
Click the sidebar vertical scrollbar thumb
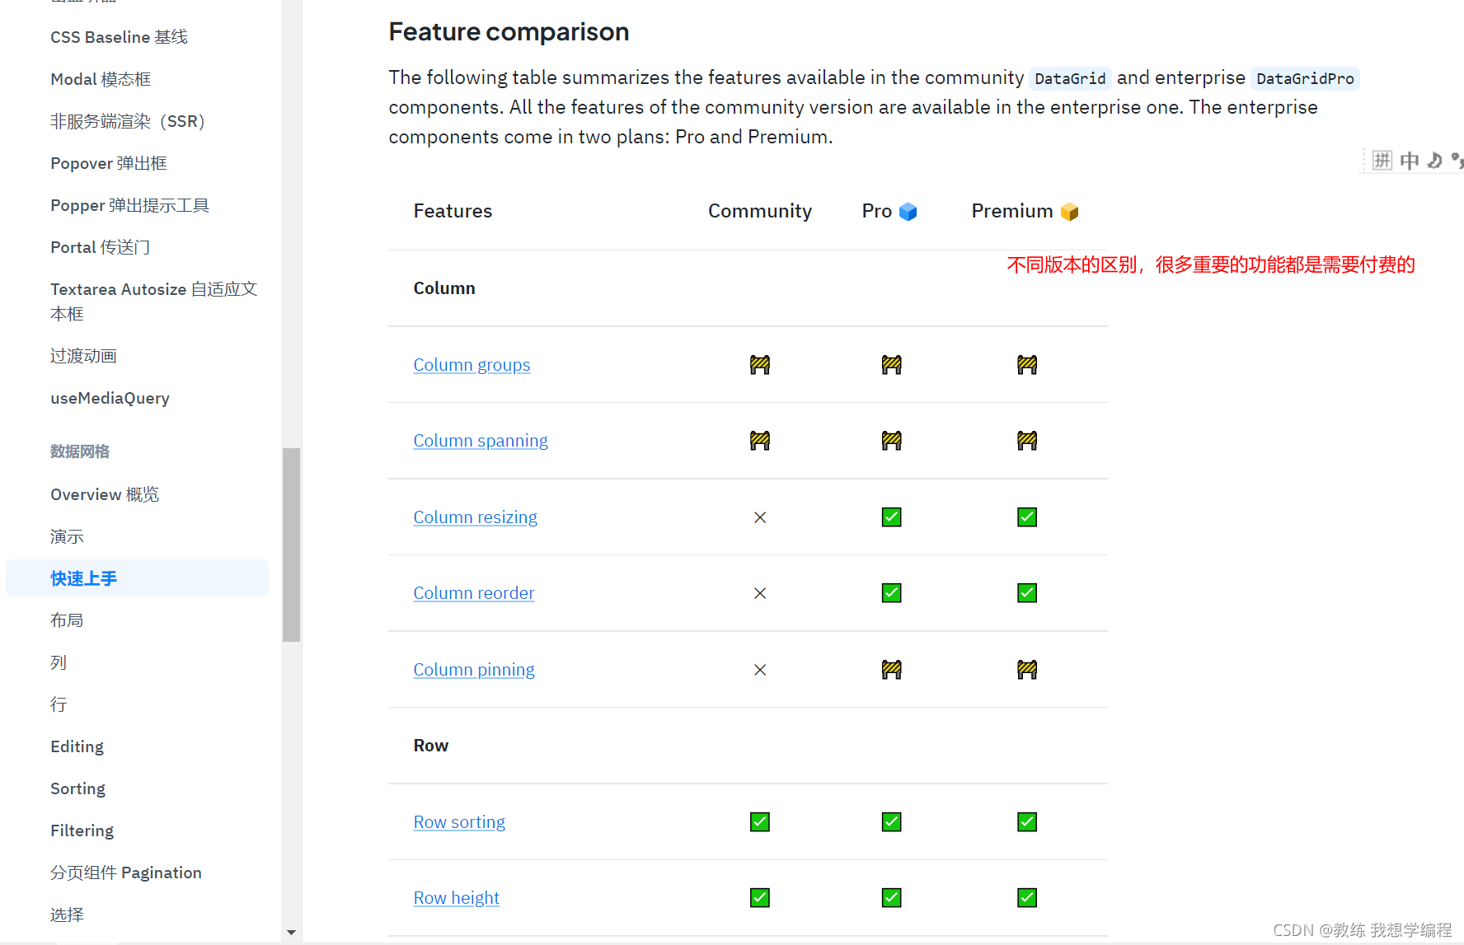(x=291, y=545)
